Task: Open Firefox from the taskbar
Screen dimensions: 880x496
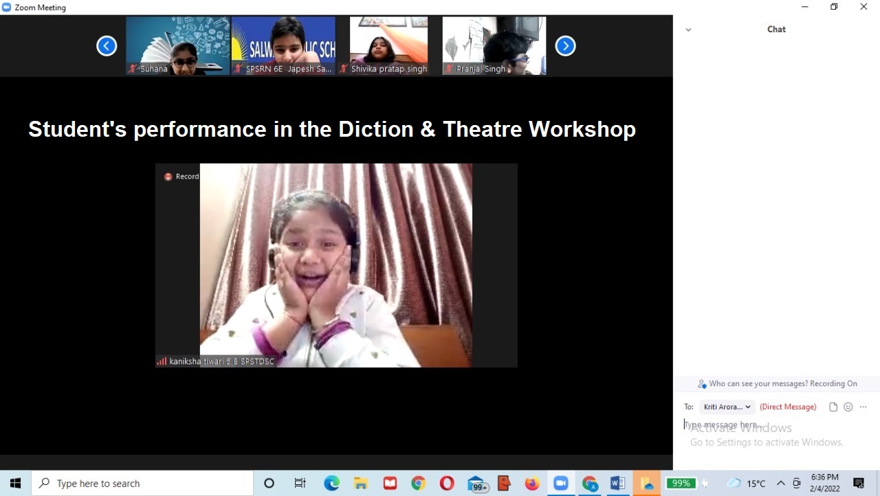Action: point(532,484)
